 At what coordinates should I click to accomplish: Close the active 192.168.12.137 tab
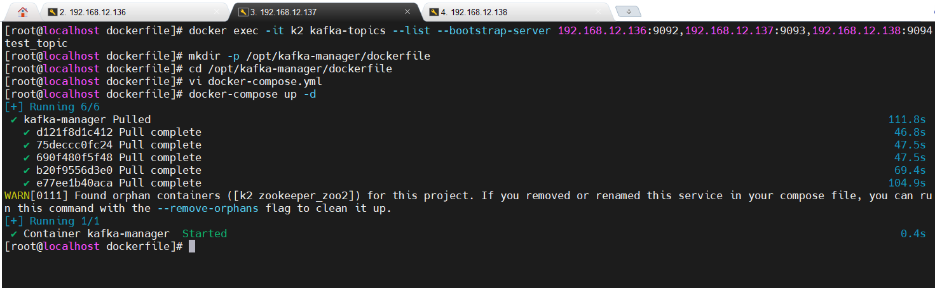pyautogui.click(x=407, y=12)
